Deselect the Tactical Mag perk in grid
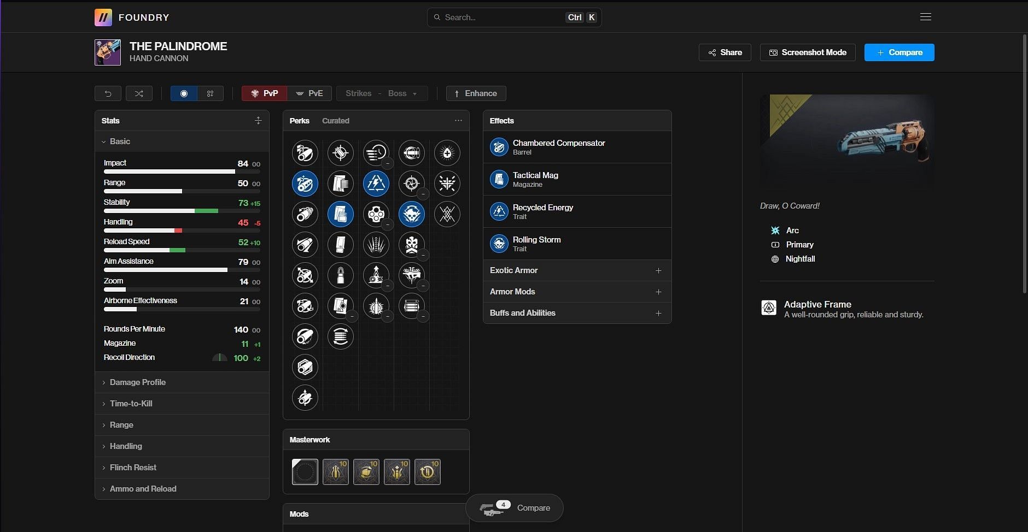 pos(340,214)
